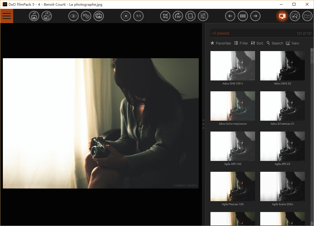314x226 pixels.
Task: Select the horizon straighten tool
Action: [190, 16]
